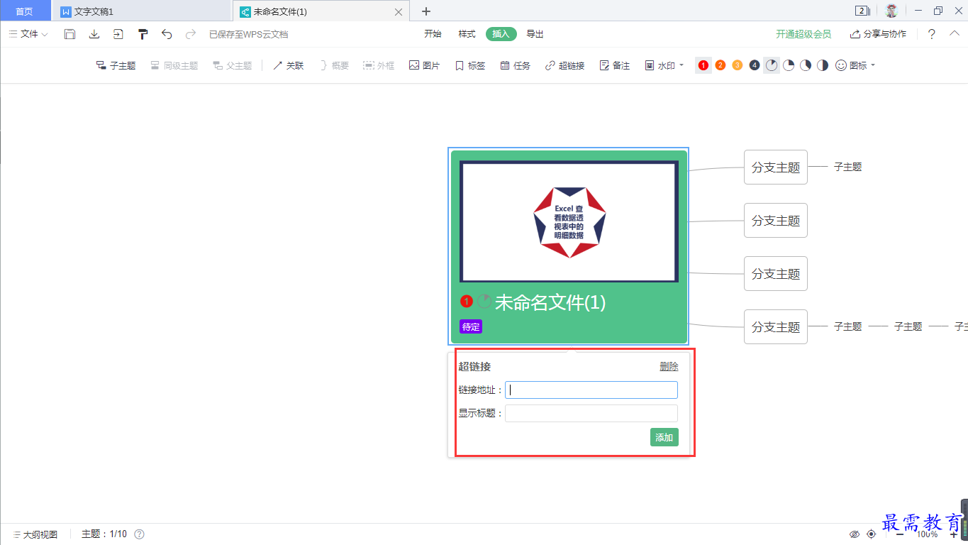The image size is (968, 545).
Task: Open the 超链接 hyperlink tool
Action: pos(564,65)
